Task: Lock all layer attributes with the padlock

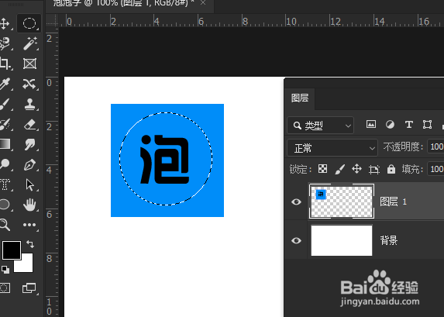Action: pyautogui.click(x=391, y=169)
